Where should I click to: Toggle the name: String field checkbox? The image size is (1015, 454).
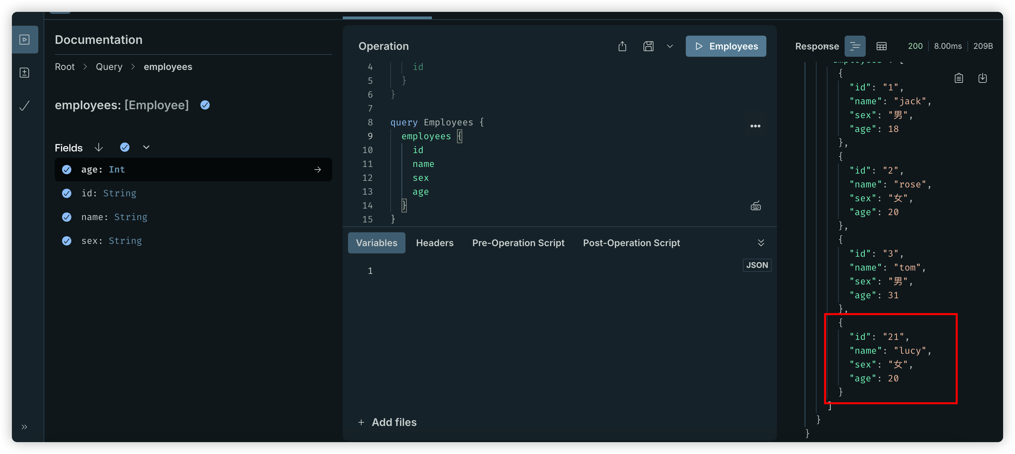tap(67, 217)
